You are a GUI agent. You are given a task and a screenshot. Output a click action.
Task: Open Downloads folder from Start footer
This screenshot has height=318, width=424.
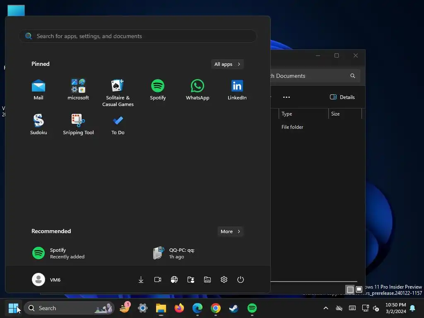(x=141, y=279)
